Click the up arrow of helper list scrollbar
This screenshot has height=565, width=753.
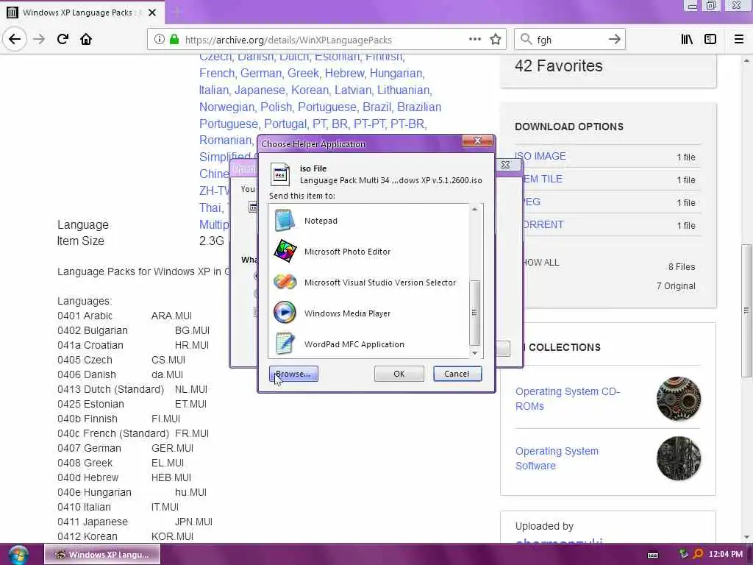click(474, 209)
